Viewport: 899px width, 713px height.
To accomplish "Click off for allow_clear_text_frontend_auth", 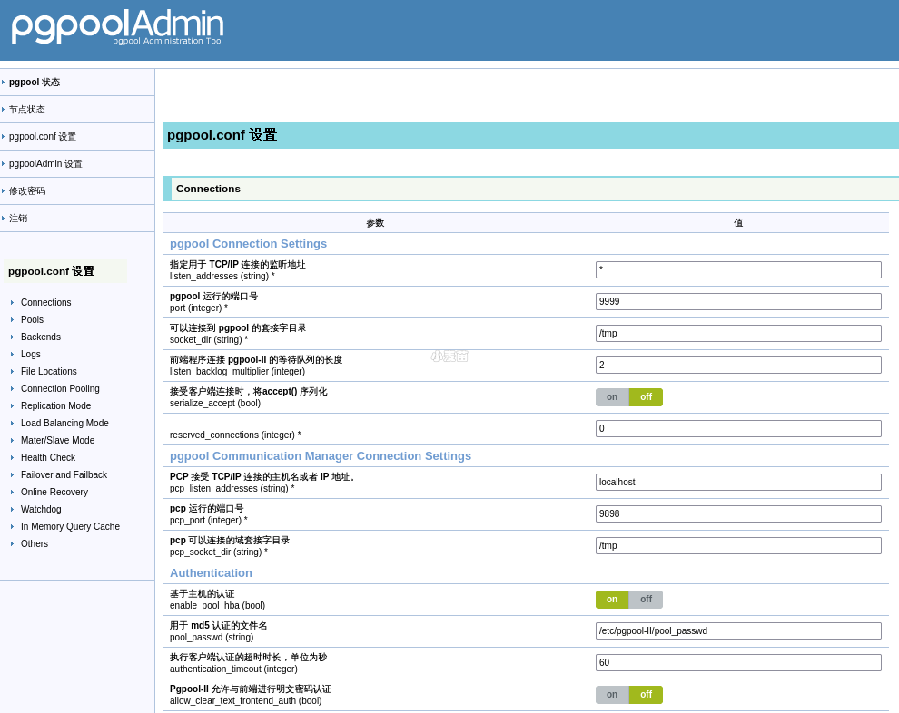I will pos(647,694).
